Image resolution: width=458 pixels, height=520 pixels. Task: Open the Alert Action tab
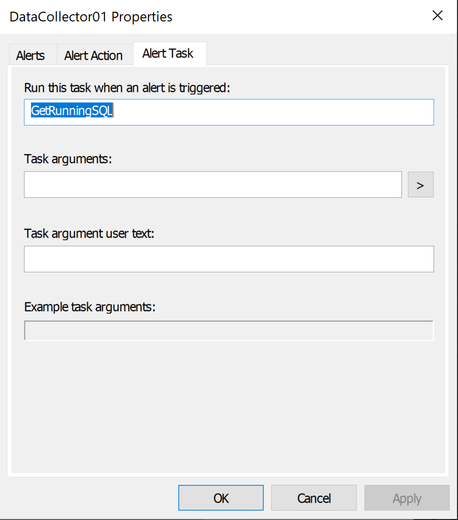(x=93, y=56)
